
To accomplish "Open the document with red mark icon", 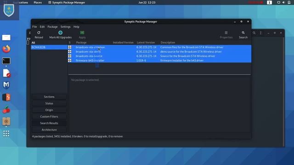I will (6, 73).
